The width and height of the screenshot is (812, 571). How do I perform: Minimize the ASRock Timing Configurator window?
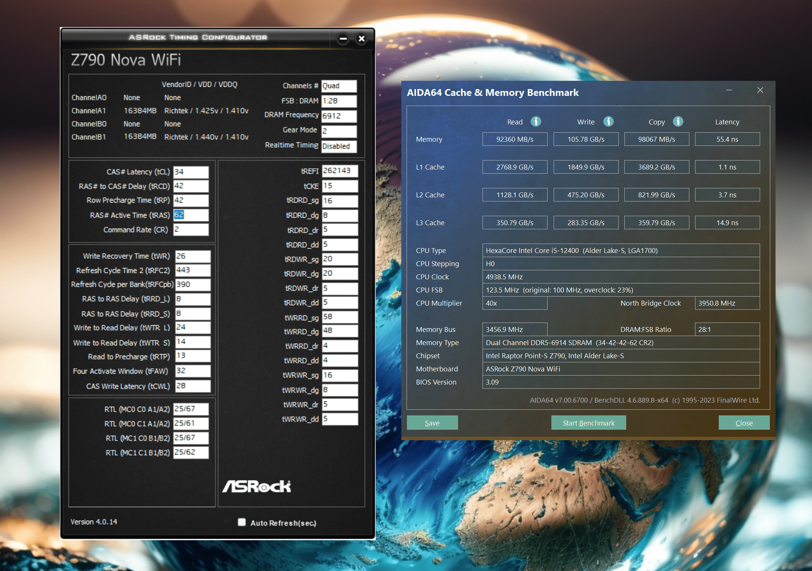click(343, 38)
